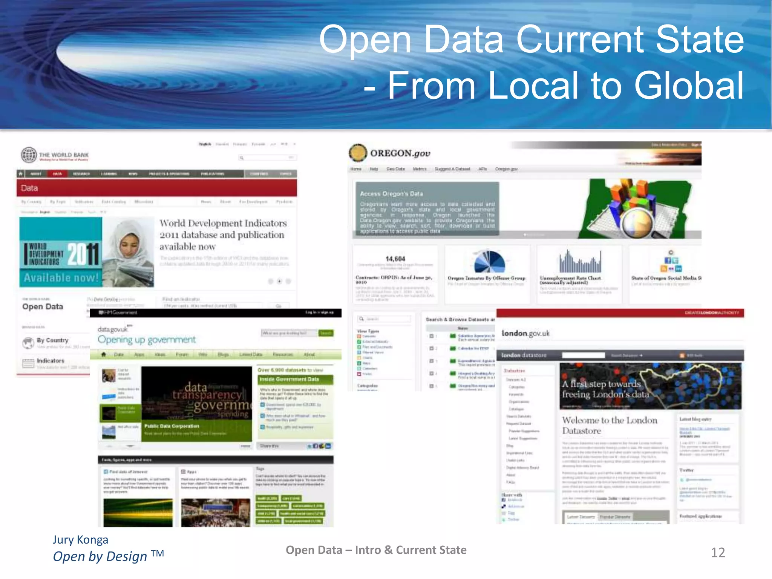Open Welcome to the London Datastore heading
Image resolution: width=772 pixels, height=579 pixels.
point(610,425)
